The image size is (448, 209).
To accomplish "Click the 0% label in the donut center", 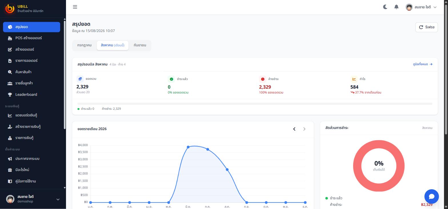I will coord(379,163).
